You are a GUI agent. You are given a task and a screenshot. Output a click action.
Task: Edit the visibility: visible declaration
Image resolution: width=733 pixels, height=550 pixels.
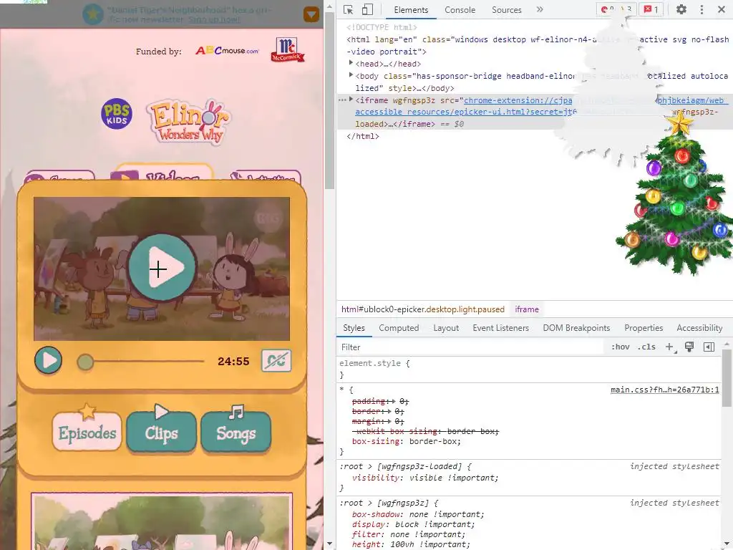(425, 478)
